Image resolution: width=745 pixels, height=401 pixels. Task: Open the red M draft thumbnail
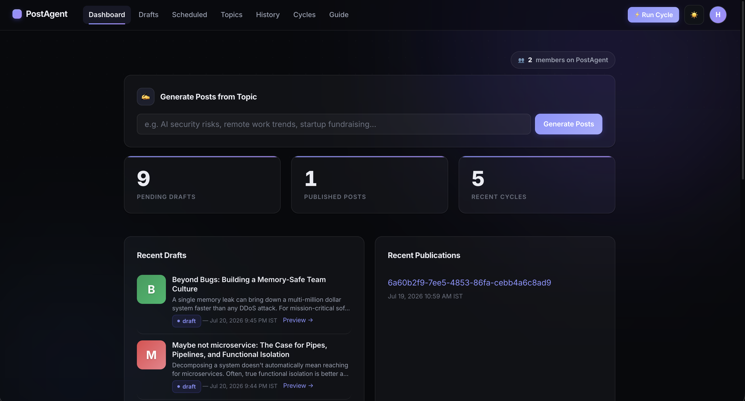pyautogui.click(x=151, y=355)
